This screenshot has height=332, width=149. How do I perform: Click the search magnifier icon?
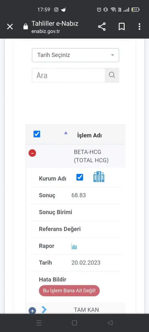112,75
